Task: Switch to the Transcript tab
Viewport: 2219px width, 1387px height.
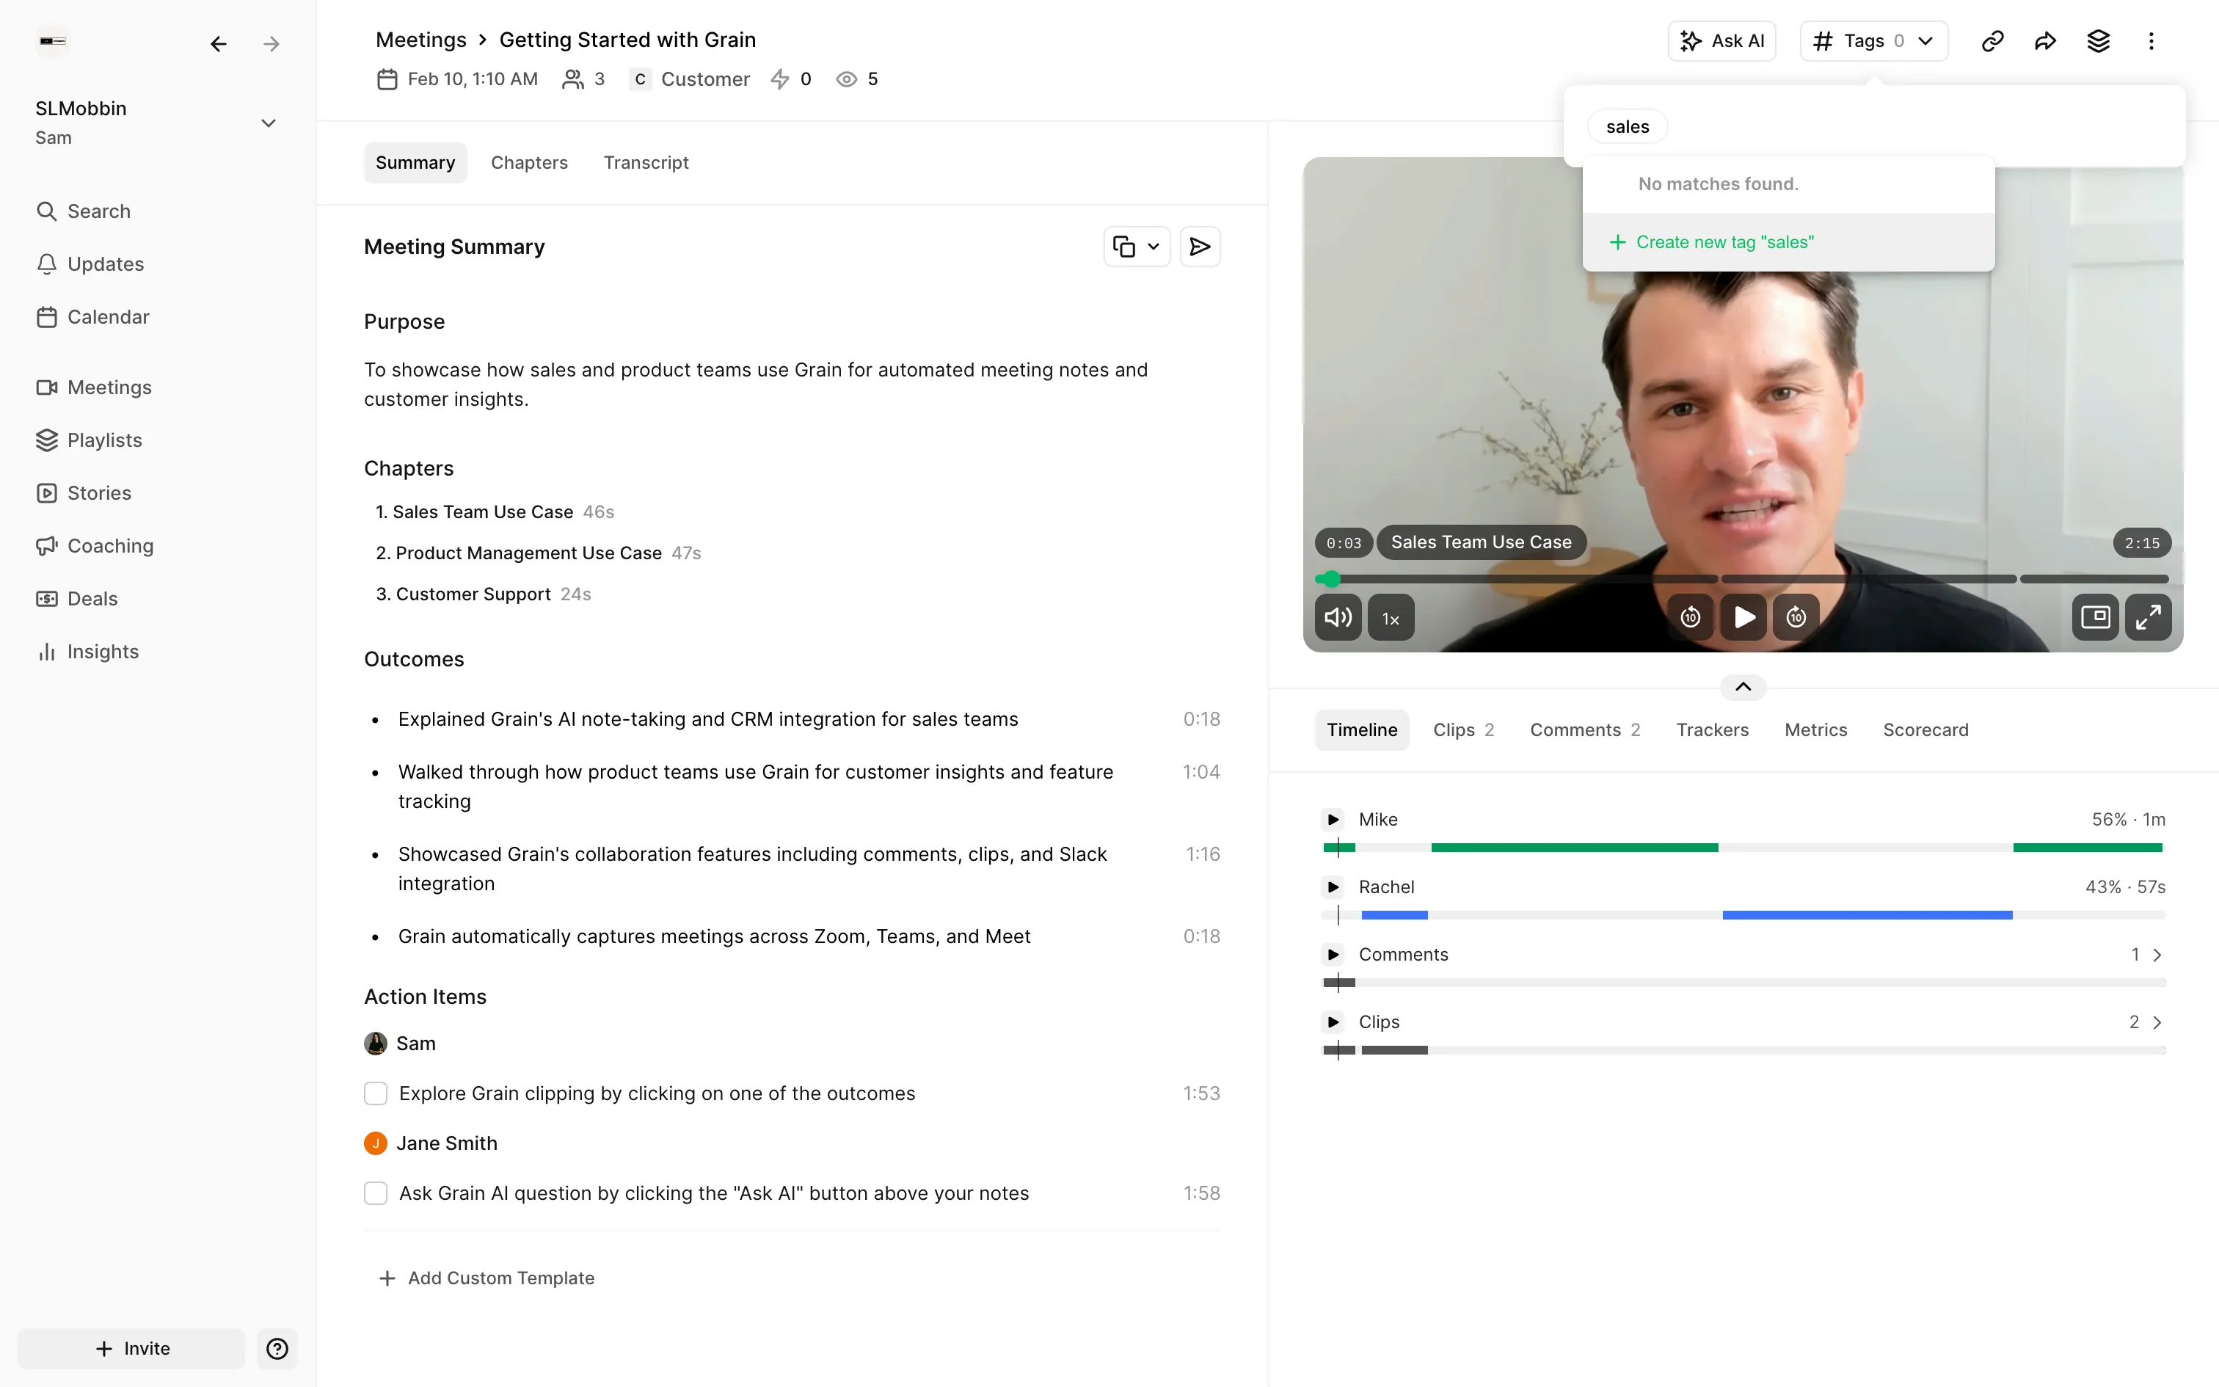Action: [646, 162]
